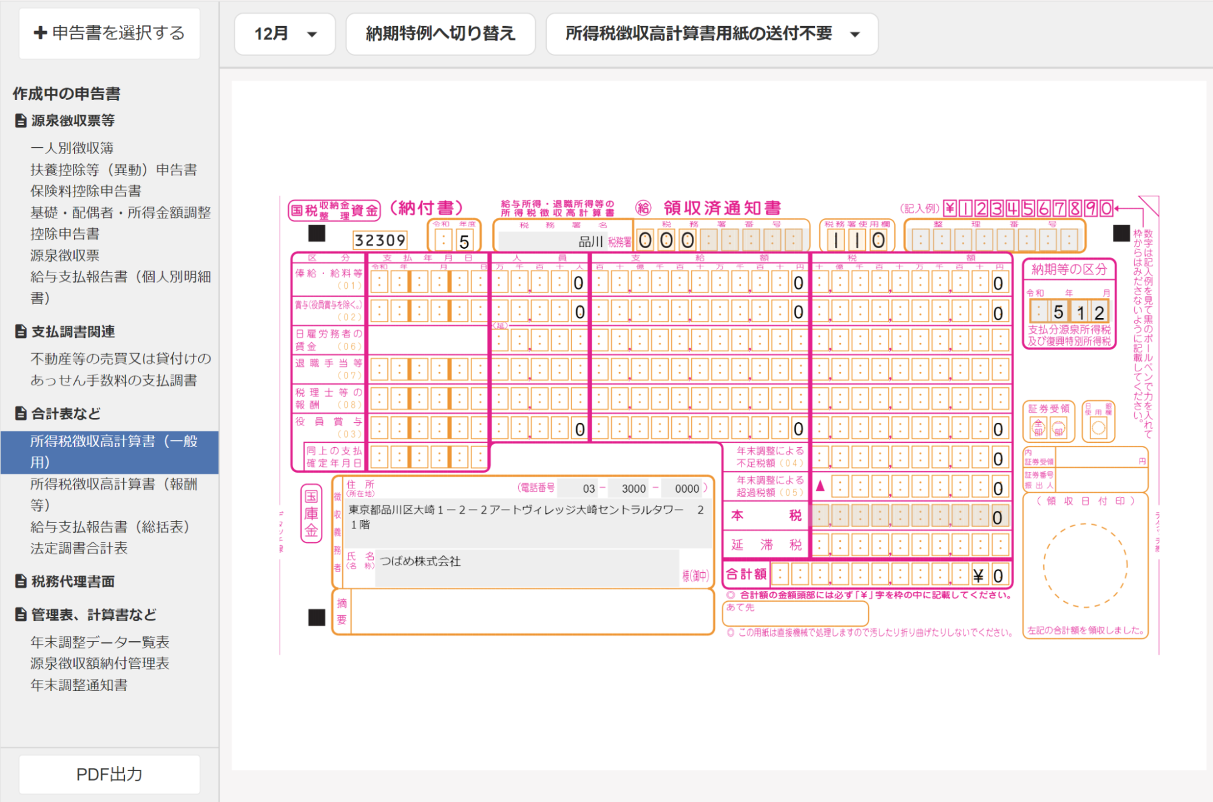Open 源泉徴収票 in sidebar
The image size is (1213, 802).
[65, 255]
